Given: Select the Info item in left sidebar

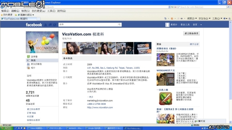Looking at the screenshot, I should click(42, 60).
